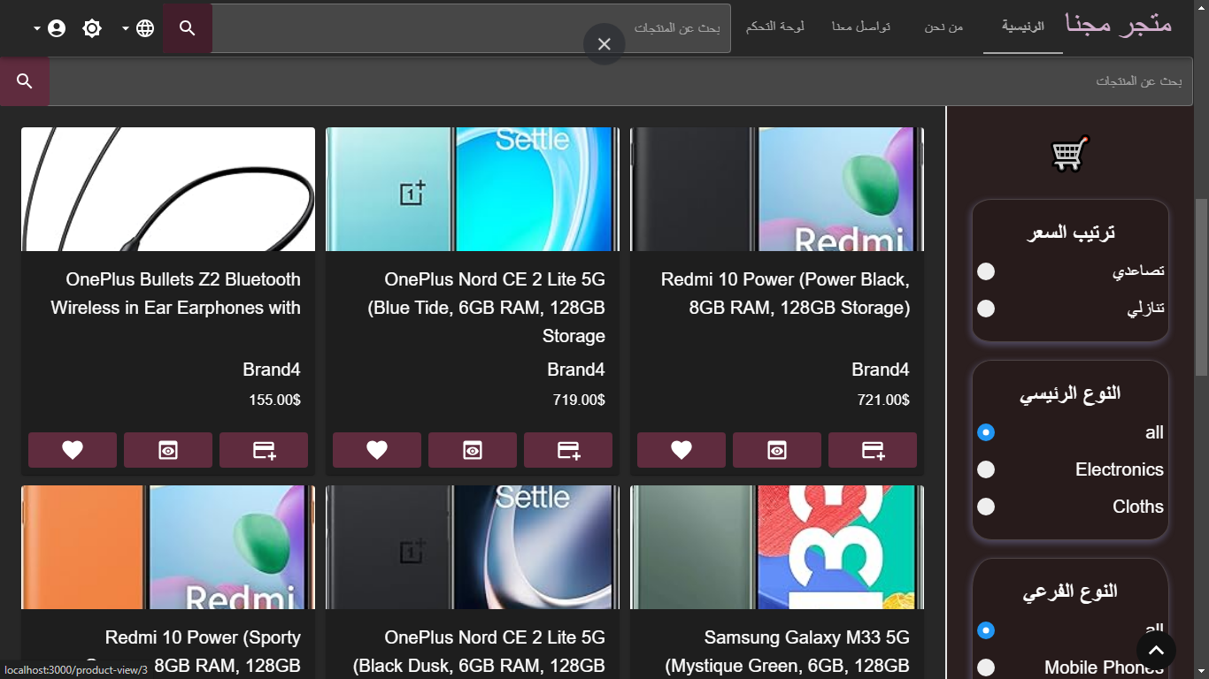Open the Redmi 10 Power Sporty Orange image
This screenshot has height=679, width=1209.
[x=168, y=547]
